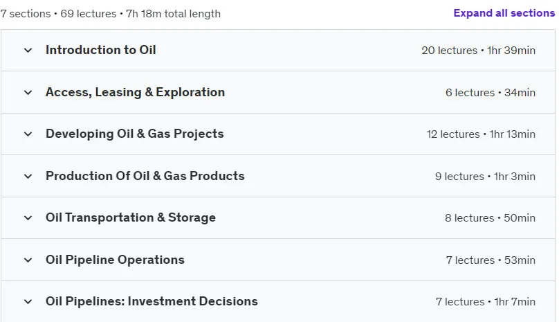Click the 6 lectures • 34min label
Image resolution: width=559 pixels, height=322 pixels.
[491, 93]
